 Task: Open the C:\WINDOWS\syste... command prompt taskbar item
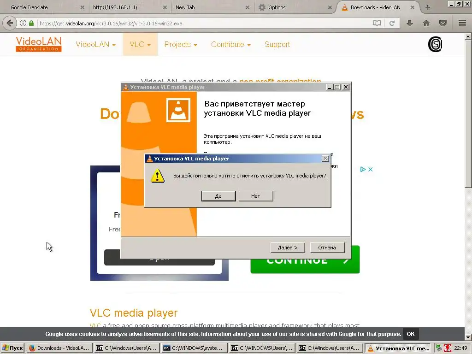[194, 348]
